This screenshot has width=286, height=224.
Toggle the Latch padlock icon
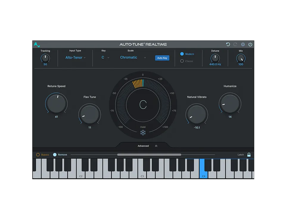249,154
